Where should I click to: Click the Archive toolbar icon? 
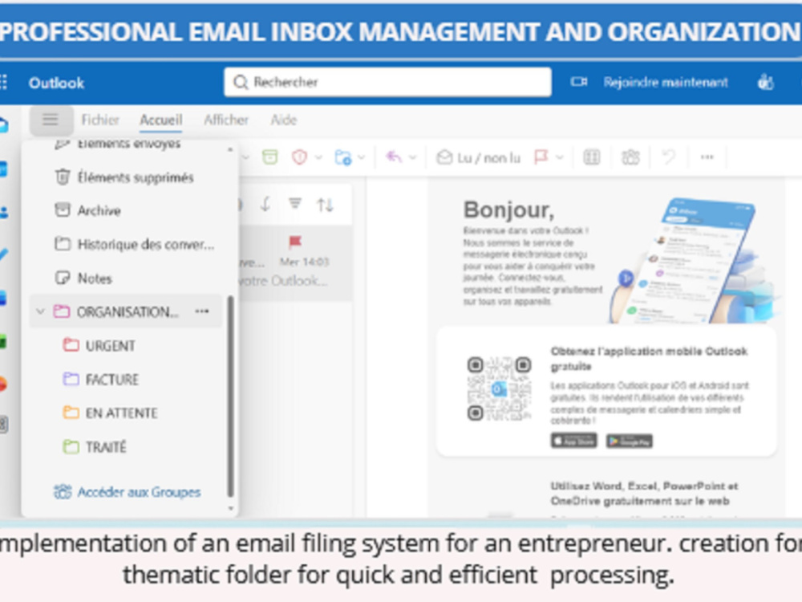(270, 157)
